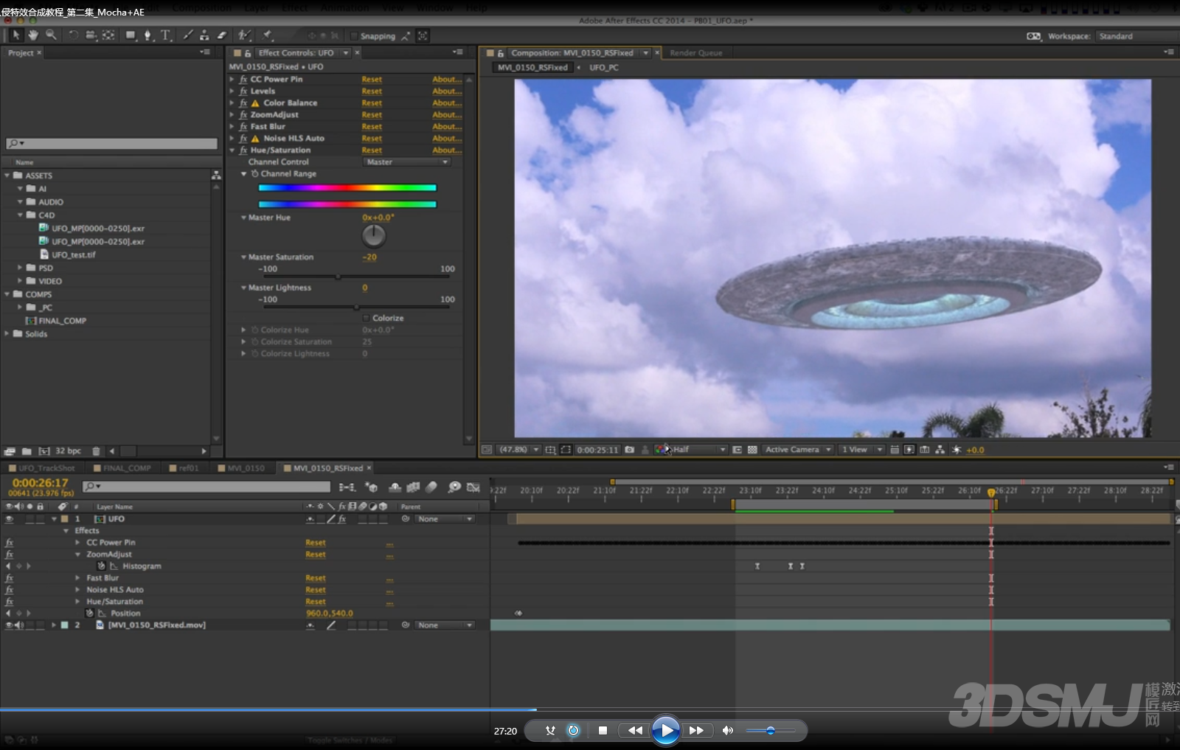Open the magnification 47.8% dropdown
This screenshot has width=1180, height=750.
click(x=519, y=450)
